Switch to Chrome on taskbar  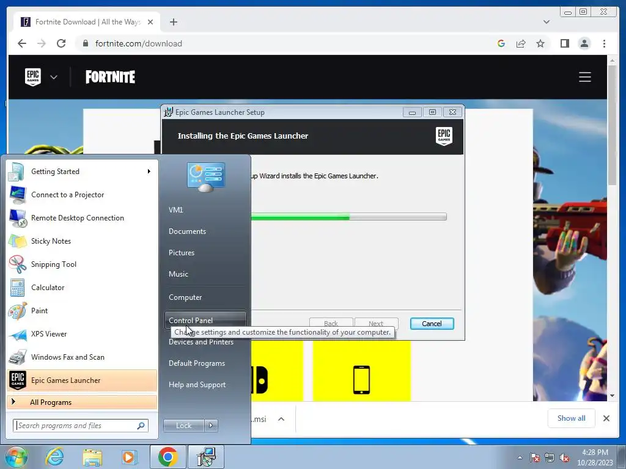(x=168, y=457)
